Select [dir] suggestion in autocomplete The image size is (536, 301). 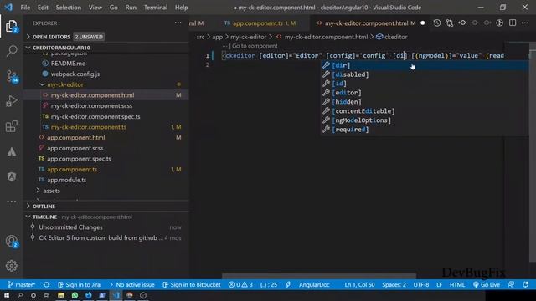coord(425,65)
